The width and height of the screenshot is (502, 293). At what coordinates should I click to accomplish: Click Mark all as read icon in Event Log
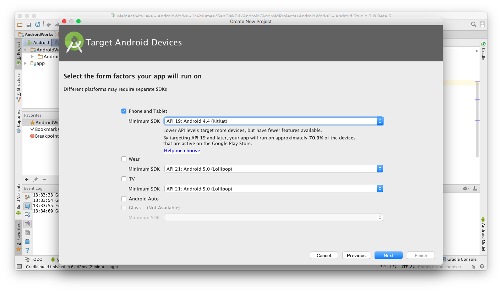pyautogui.click(x=27, y=233)
